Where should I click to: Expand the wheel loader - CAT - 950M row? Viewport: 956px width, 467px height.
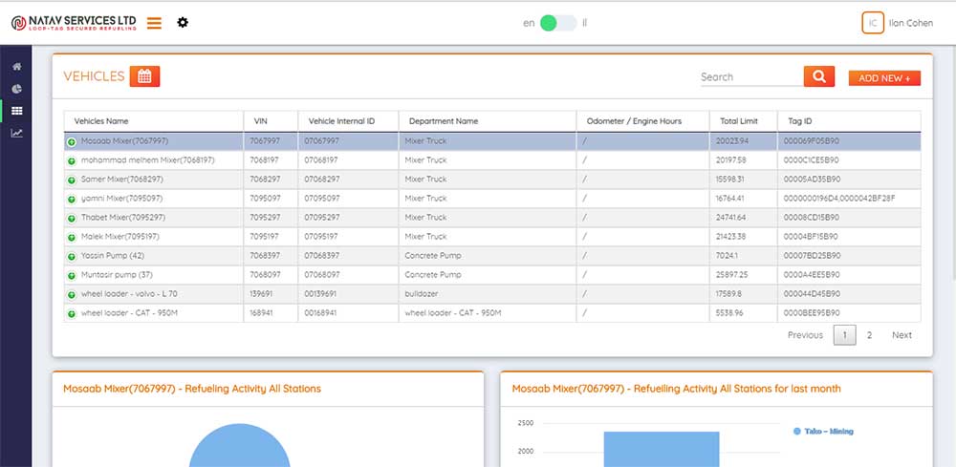pyautogui.click(x=72, y=314)
